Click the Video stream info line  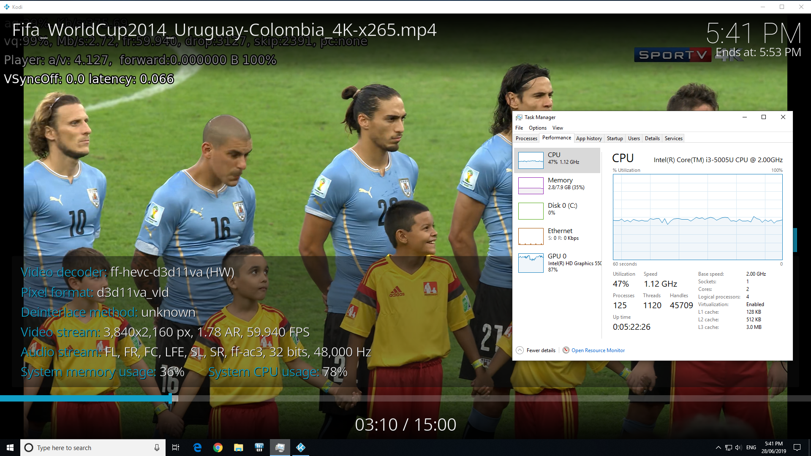(165, 332)
